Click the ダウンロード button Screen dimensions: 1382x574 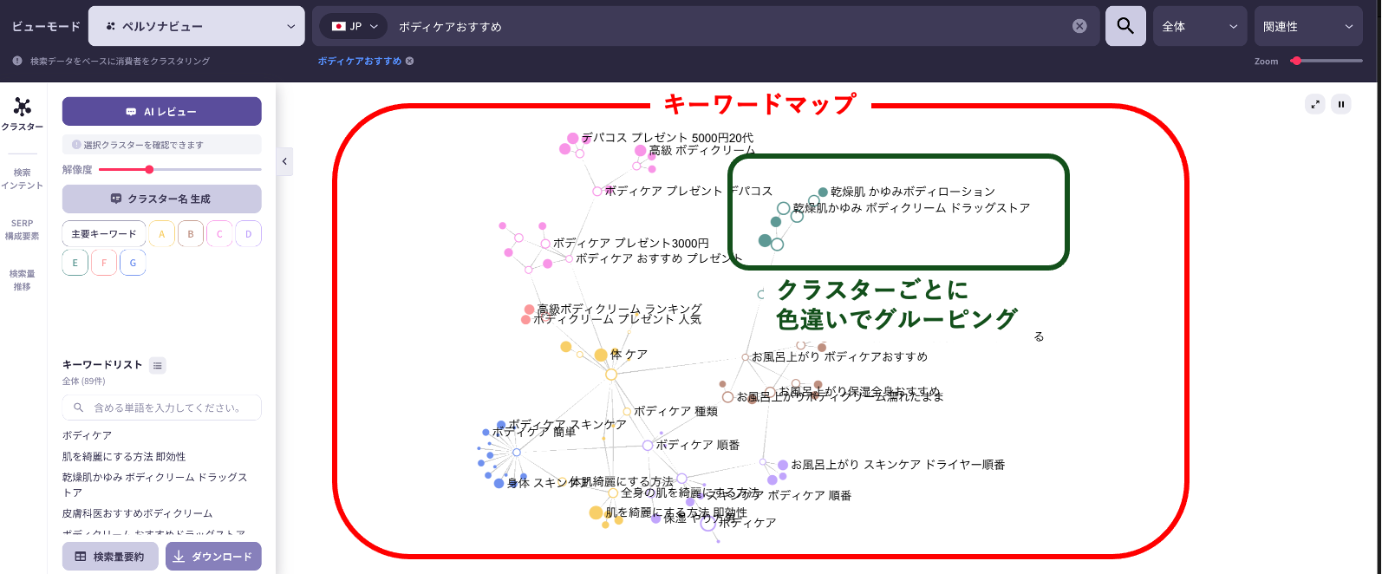[213, 557]
